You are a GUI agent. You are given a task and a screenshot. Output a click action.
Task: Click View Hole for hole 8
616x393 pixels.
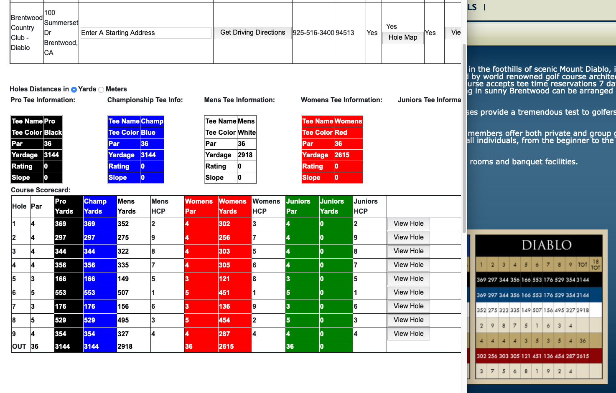point(408,320)
